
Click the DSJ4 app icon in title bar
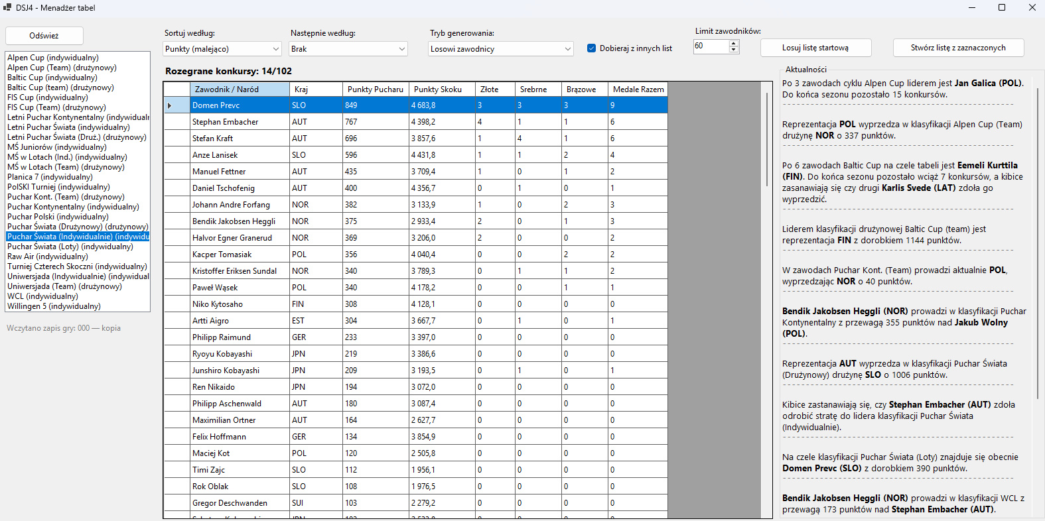(x=7, y=7)
